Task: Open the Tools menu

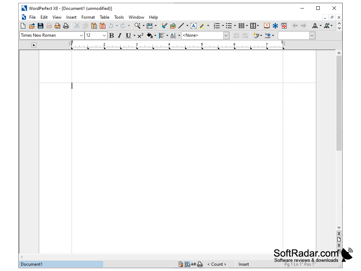Action: pyautogui.click(x=119, y=17)
